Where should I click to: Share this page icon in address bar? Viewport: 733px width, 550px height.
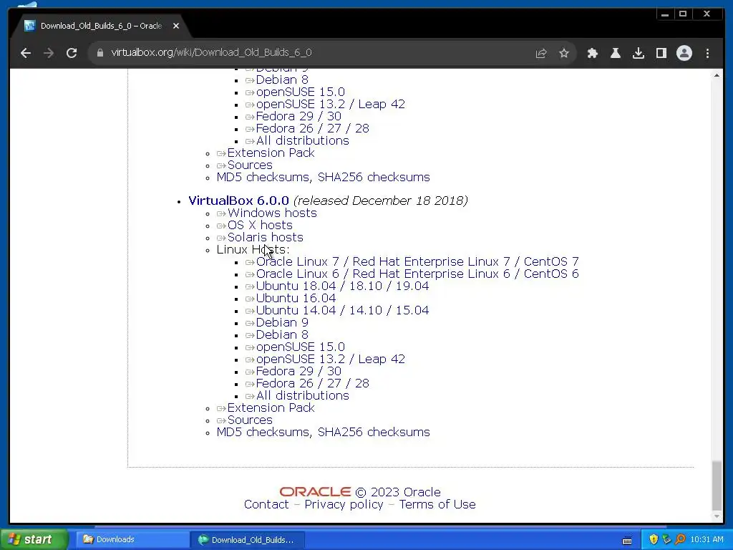coord(541,53)
